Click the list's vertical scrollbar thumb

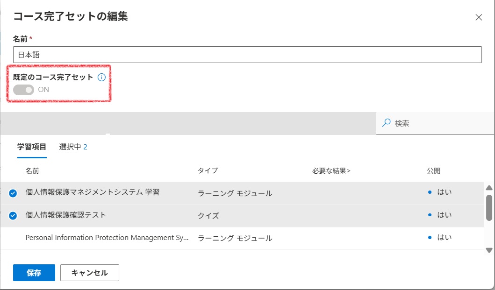[489, 208]
